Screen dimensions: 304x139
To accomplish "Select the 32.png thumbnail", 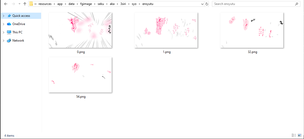I will pyautogui.click(x=252, y=30).
